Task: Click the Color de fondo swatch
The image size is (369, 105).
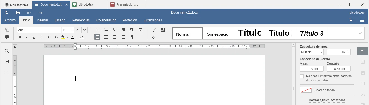Action: [306, 90]
